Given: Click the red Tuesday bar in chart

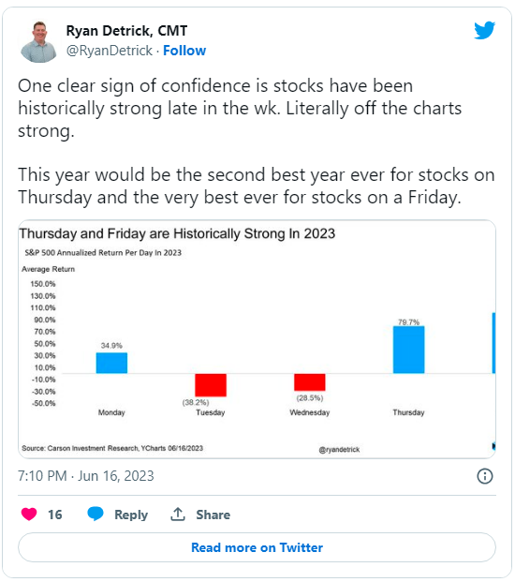Looking at the screenshot, I should pos(211,385).
